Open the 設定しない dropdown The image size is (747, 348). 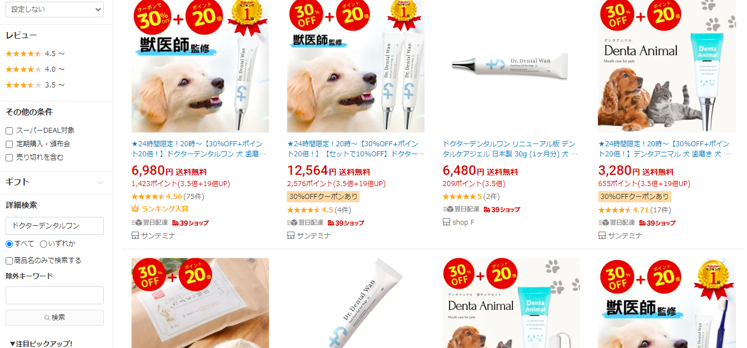tap(54, 10)
